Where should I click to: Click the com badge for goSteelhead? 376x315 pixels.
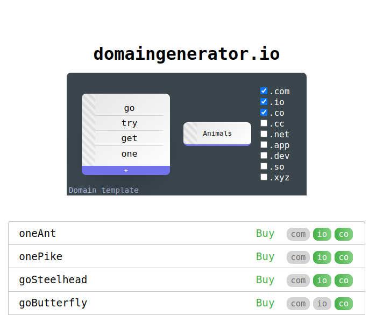[x=299, y=281]
